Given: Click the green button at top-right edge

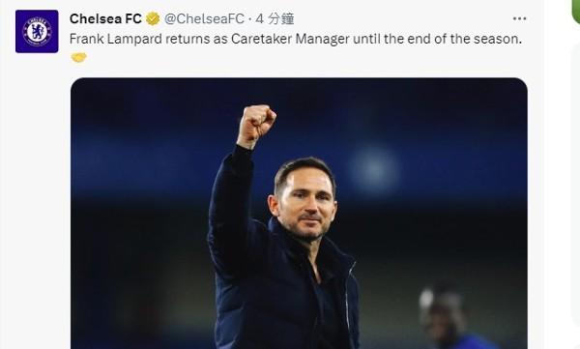Looking at the screenshot, I should coord(576,11).
